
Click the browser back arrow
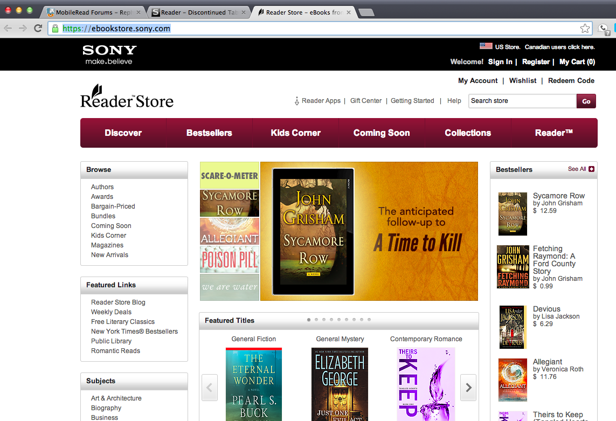pos(8,29)
